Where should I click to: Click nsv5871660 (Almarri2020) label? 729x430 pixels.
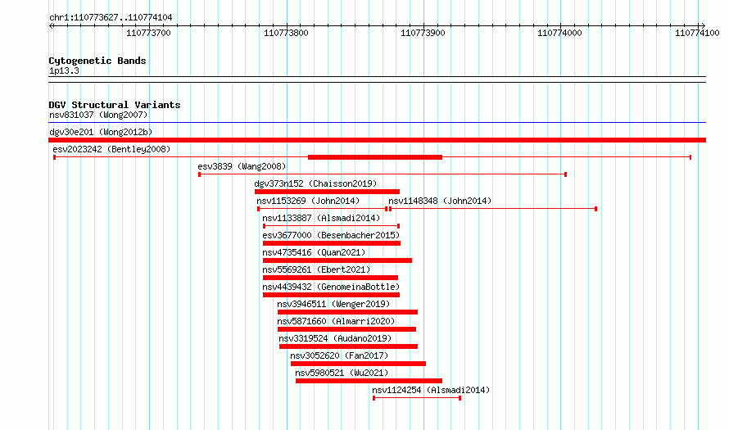(336, 321)
